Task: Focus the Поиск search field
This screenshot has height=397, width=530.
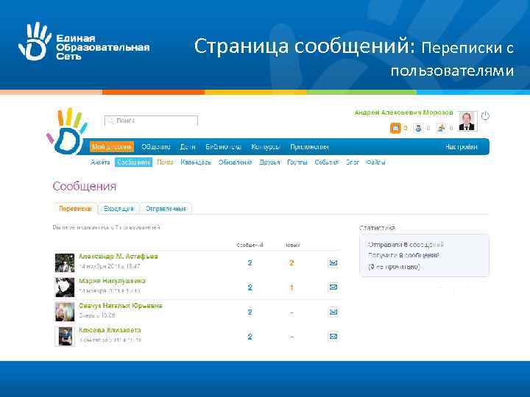Action: coord(151,121)
